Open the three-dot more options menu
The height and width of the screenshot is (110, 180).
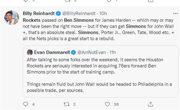[175, 14]
